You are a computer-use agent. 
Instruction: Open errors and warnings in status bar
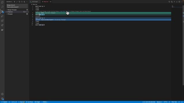(14, 102)
